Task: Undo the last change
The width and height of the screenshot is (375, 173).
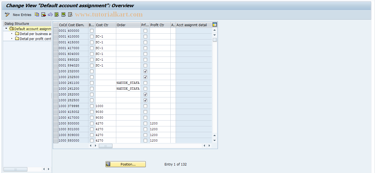Action: pyautogui.click(x=50, y=15)
